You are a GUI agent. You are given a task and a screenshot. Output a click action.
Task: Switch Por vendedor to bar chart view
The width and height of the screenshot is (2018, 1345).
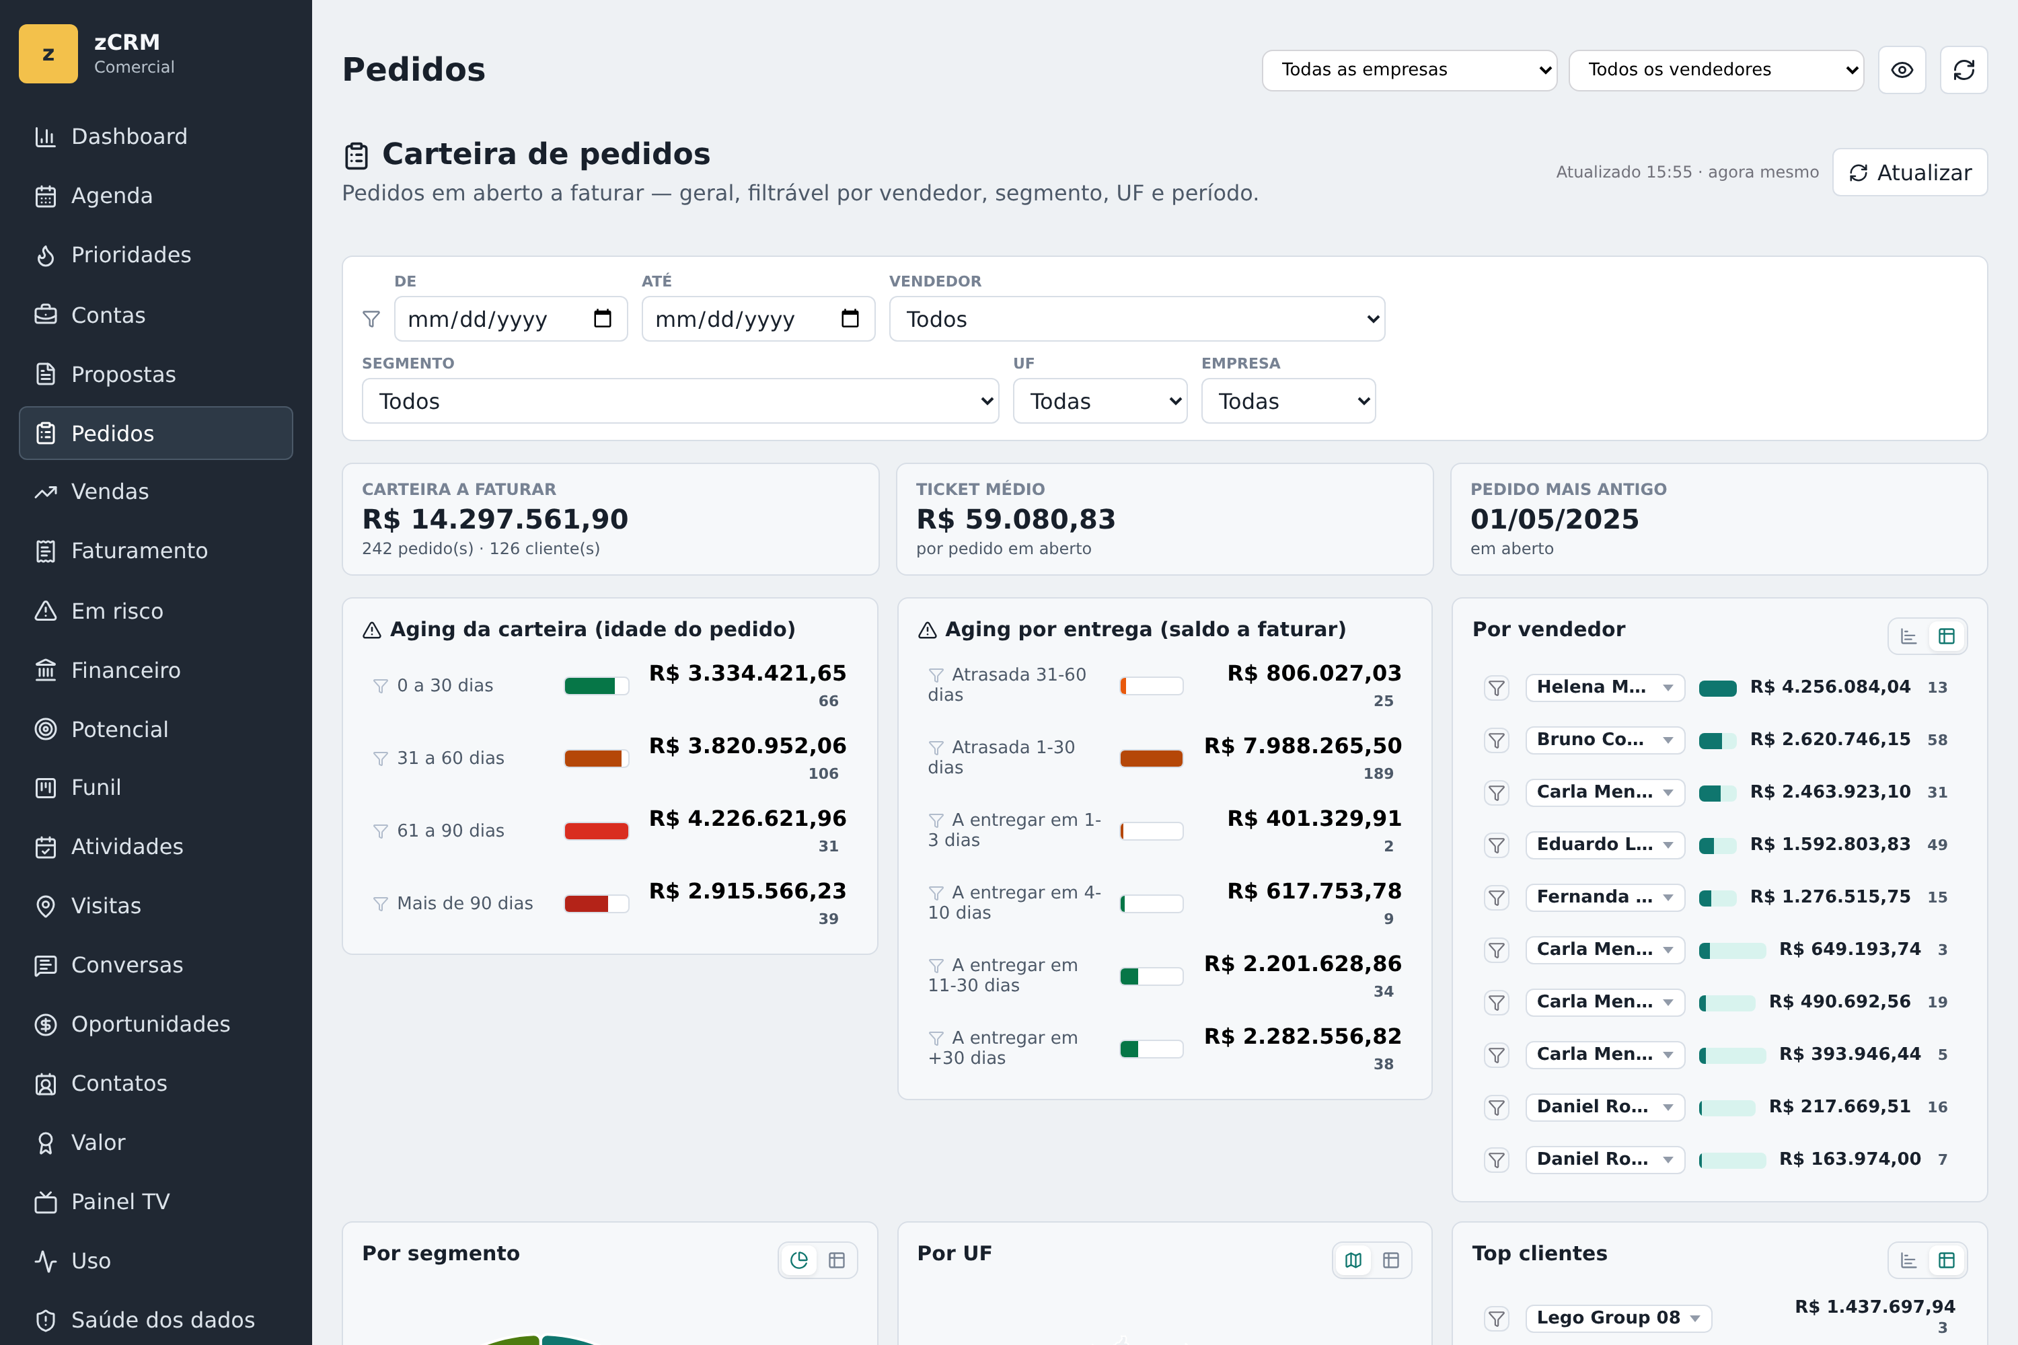point(1908,636)
